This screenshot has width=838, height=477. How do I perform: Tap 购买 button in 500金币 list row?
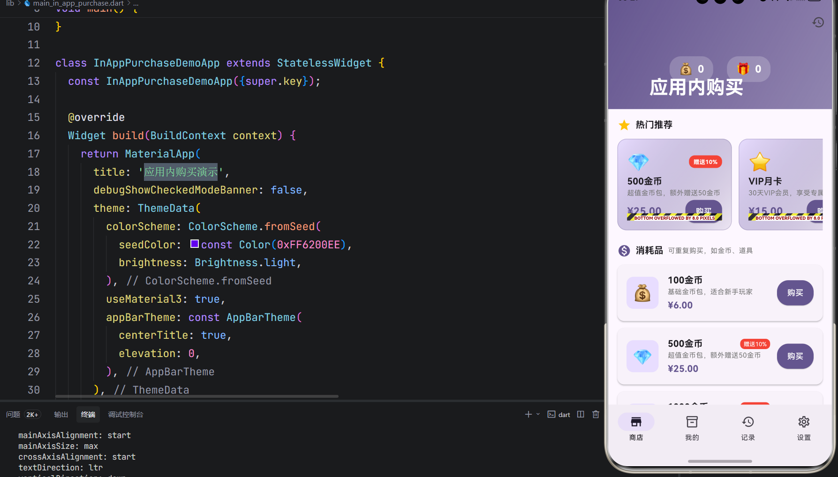click(795, 357)
